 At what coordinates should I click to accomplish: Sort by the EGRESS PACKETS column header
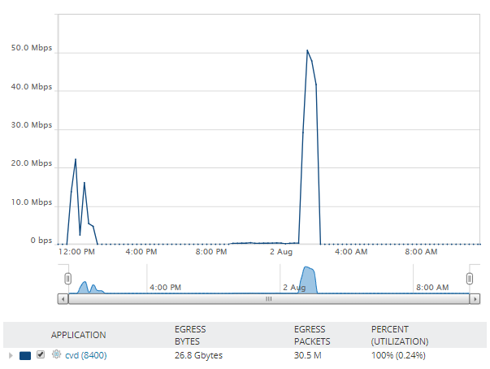[x=312, y=335]
